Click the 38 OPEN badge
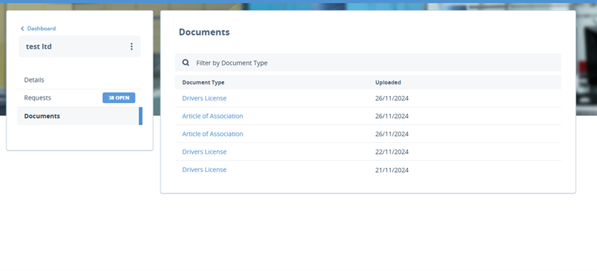Screen dimensions: 597x271 119,98
